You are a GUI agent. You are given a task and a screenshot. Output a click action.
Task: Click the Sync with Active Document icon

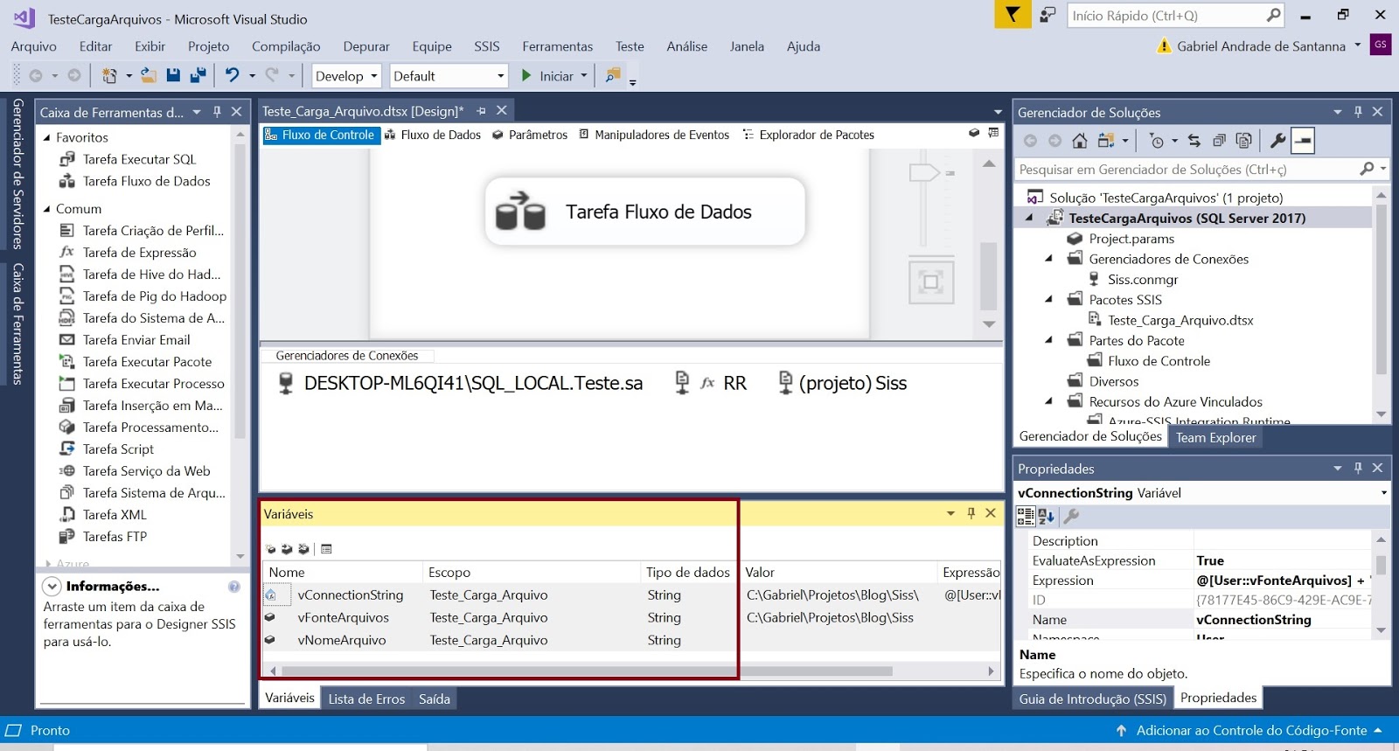(x=1194, y=141)
